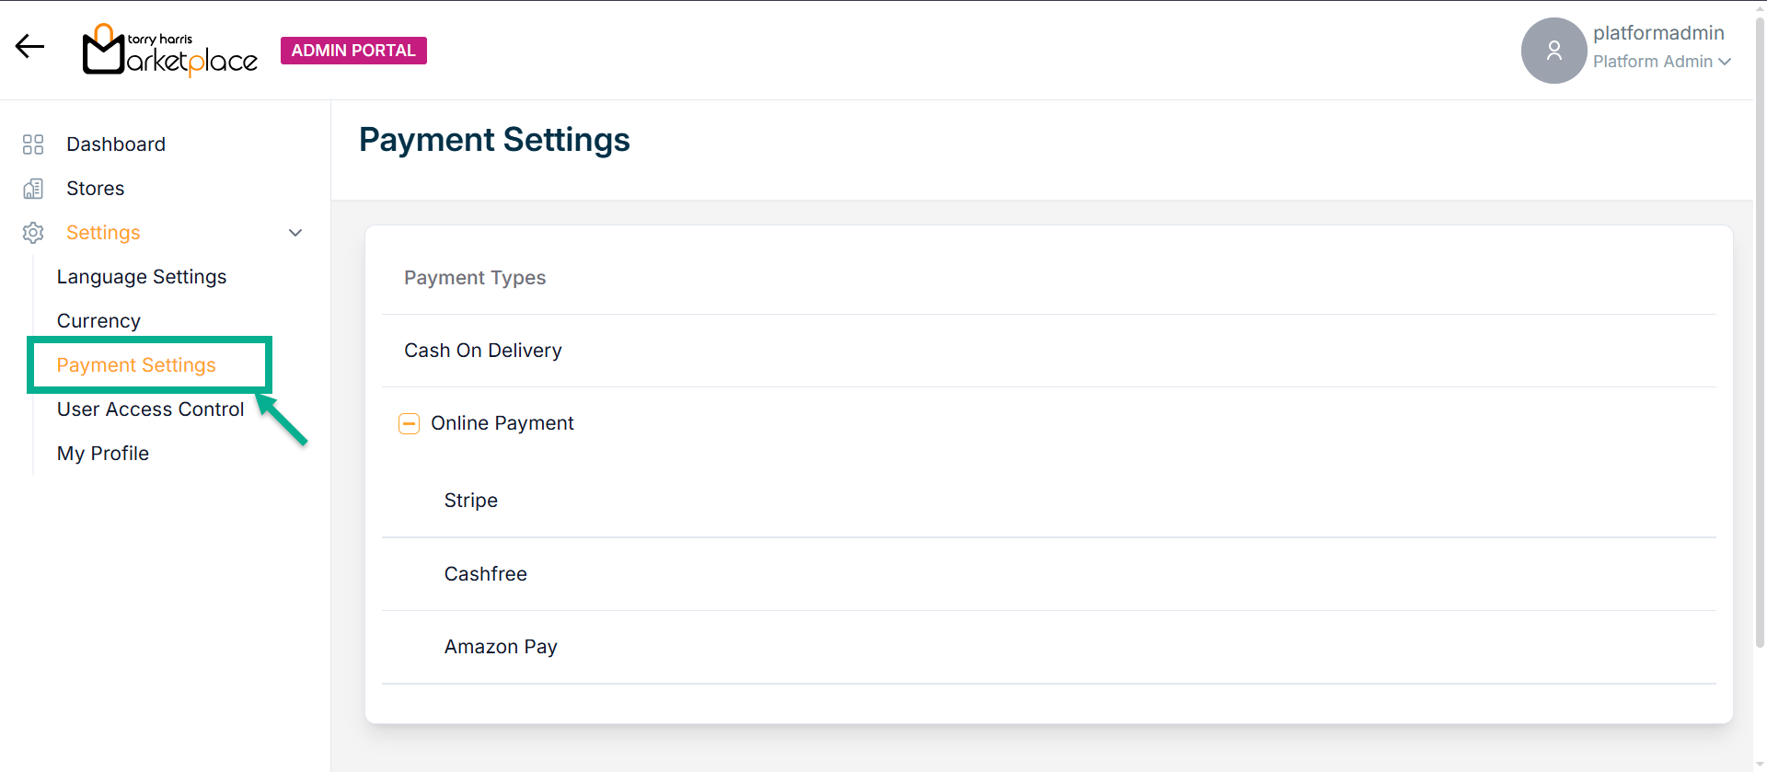Select the Stripe payment option
The height and width of the screenshot is (772, 1767).
click(x=471, y=501)
